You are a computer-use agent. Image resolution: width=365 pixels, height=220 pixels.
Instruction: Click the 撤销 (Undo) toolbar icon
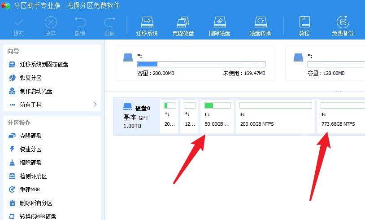tap(80, 26)
